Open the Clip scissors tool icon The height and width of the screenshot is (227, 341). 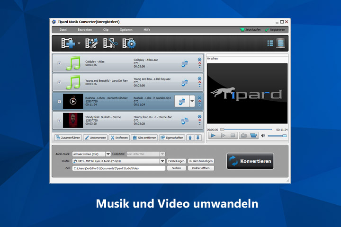(110, 43)
